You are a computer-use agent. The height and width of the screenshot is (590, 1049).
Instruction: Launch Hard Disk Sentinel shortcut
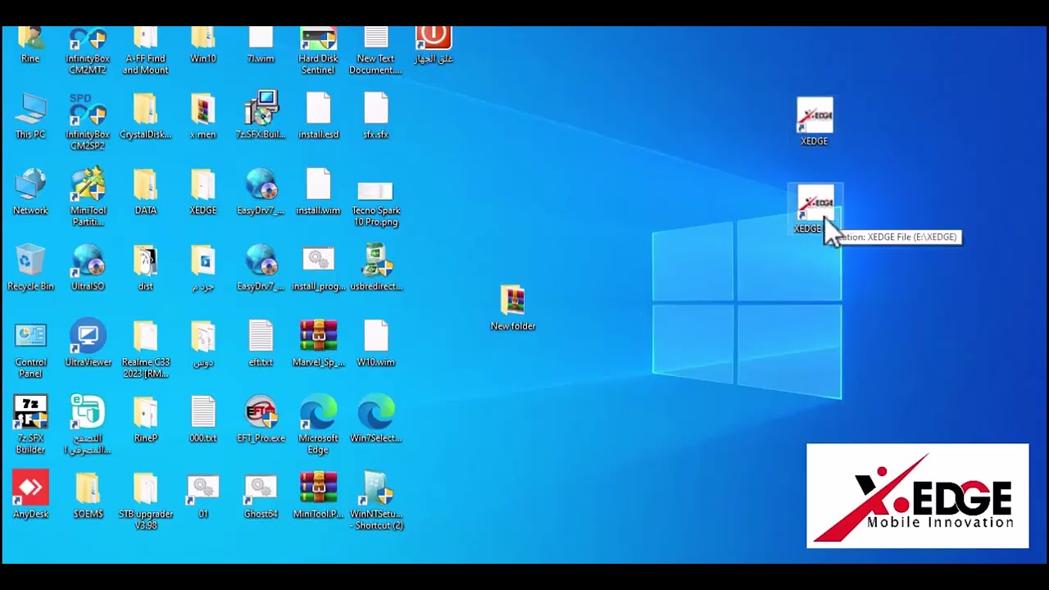point(318,51)
